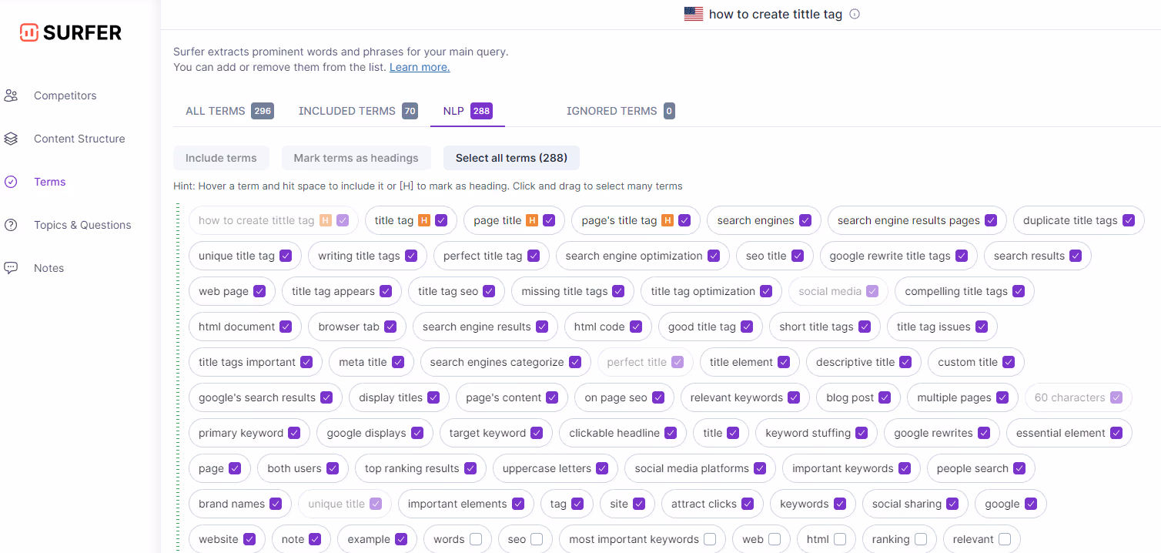Select 'brand names' term chip
Image resolution: width=1161 pixels, height=553 pixels.
[240, 504]
